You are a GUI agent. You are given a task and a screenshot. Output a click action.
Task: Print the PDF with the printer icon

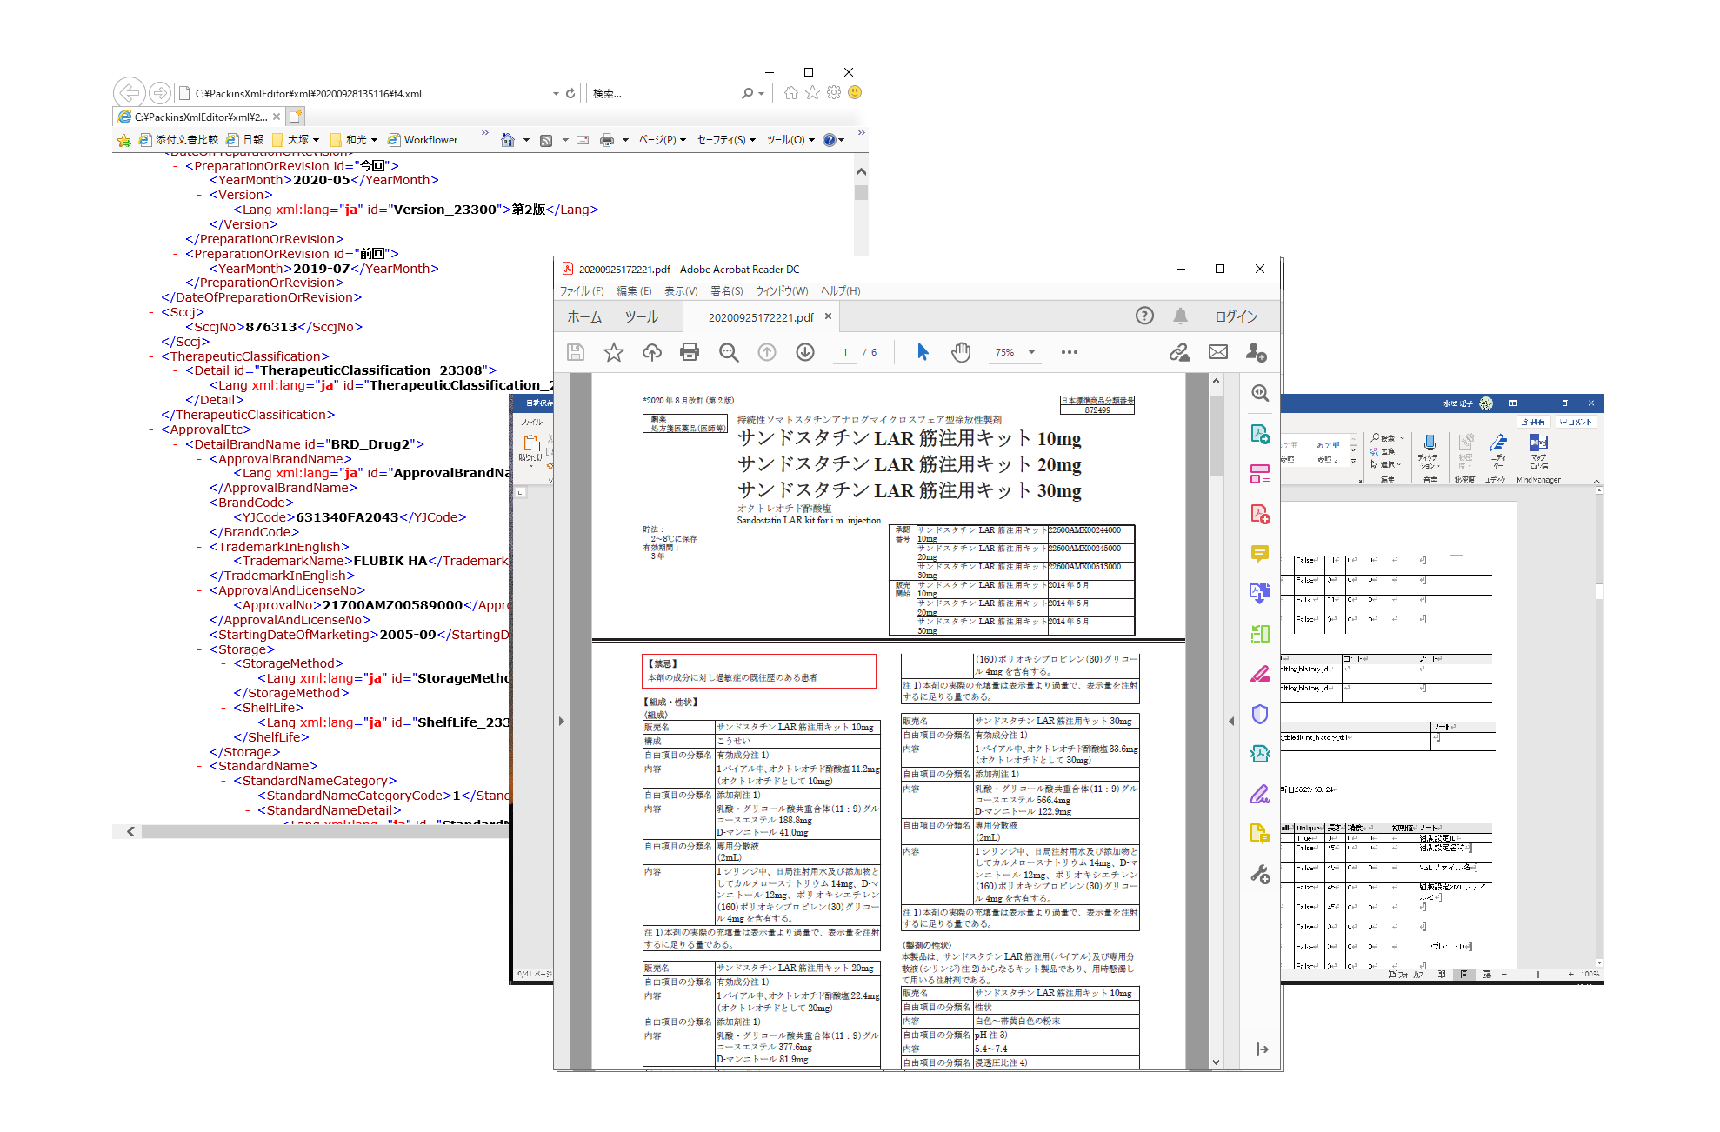coord(690,352)
